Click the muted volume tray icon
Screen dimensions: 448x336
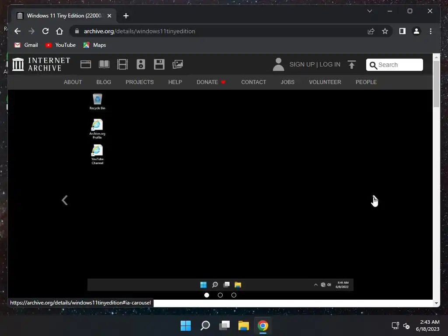pyautogui.click(x=406, y=325)
